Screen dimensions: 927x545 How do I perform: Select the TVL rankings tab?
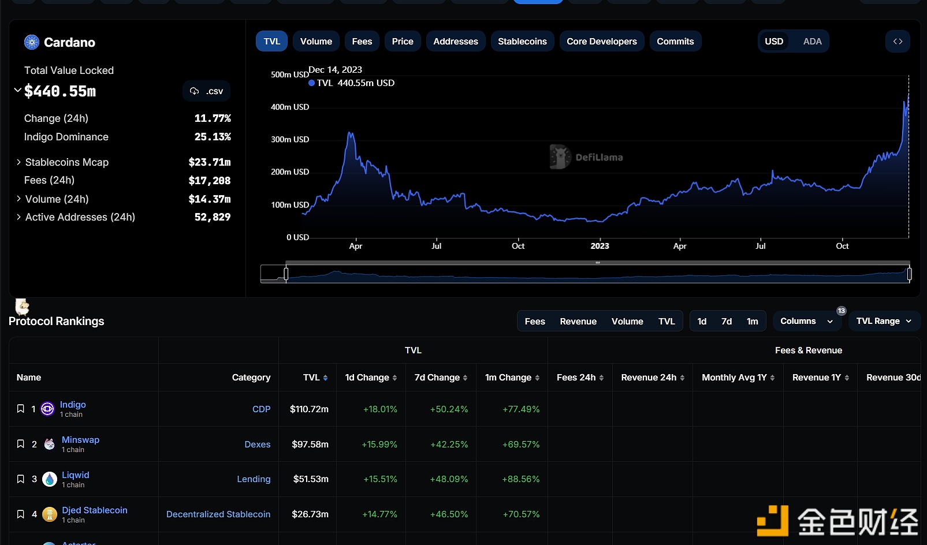[667, 322]
